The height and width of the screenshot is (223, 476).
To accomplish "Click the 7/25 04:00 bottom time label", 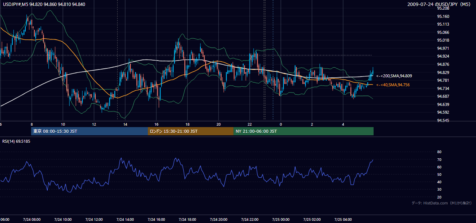I will [343, 220].
